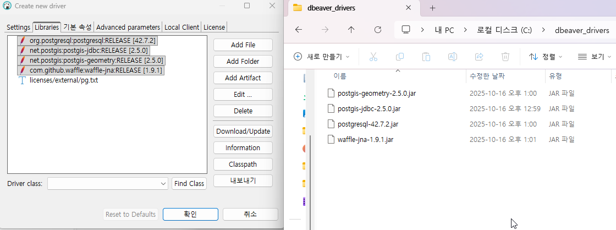
Task: Click the feather icon of the postgis-jdbc library
Action: click(23, 50)
